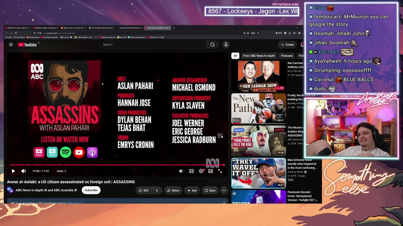Screen dimensions: 403x226
Task: Click the Spotify icon in the video
Action: pyautogui.click(x=65, y=153)
